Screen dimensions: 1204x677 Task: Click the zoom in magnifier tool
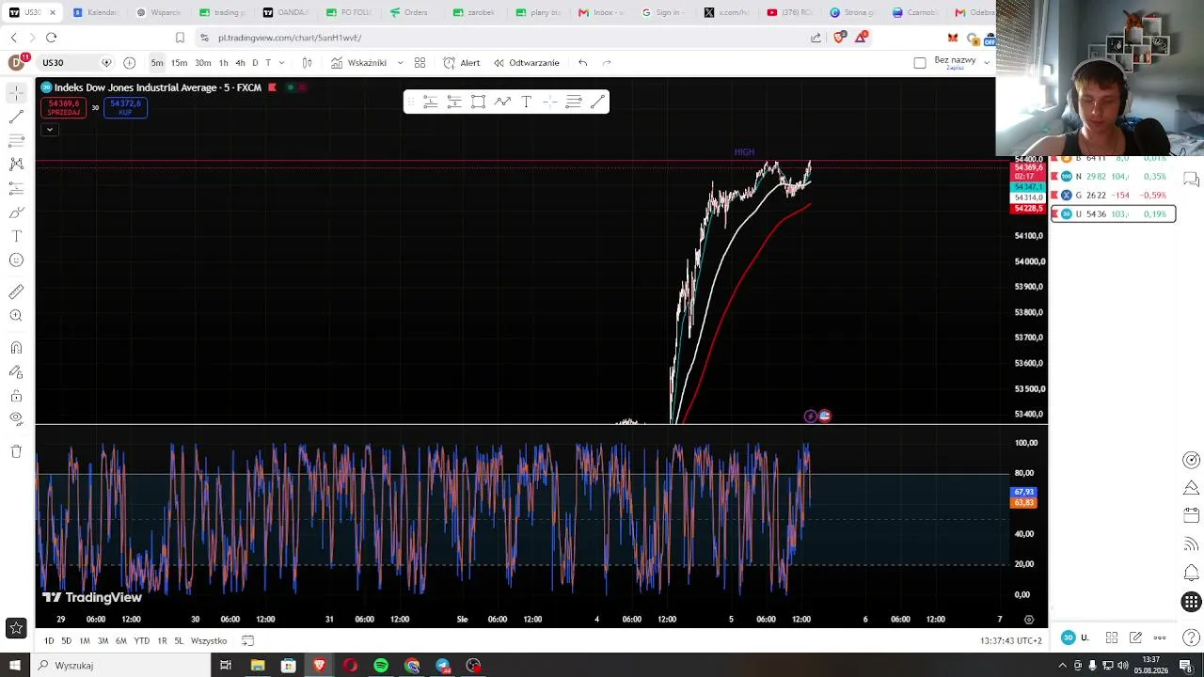(16, 316)
